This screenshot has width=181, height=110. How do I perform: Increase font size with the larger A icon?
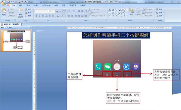click(57, 11)
